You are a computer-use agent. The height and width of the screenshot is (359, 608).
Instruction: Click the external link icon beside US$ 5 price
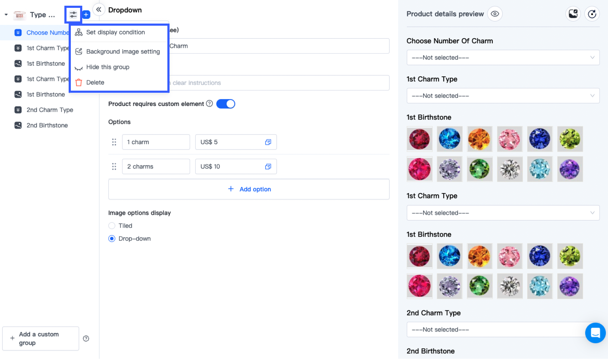click(x=268, y=142)
